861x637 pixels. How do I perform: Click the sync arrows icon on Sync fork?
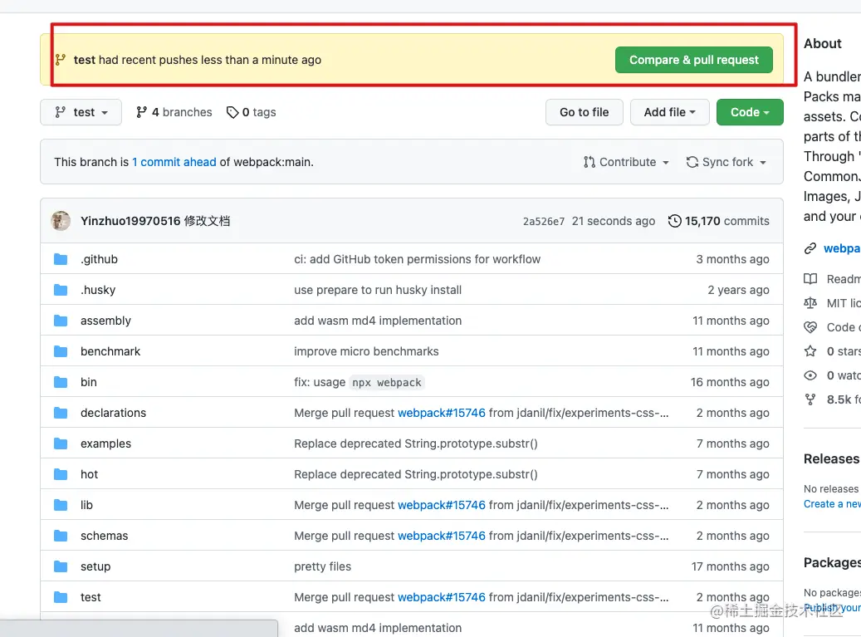(x=692, y=162)
